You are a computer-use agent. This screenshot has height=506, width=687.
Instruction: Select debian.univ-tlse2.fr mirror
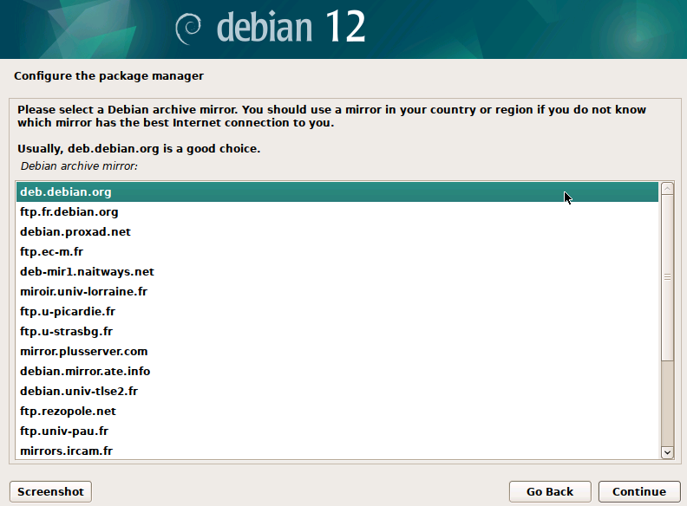click(x=79, y=391)
